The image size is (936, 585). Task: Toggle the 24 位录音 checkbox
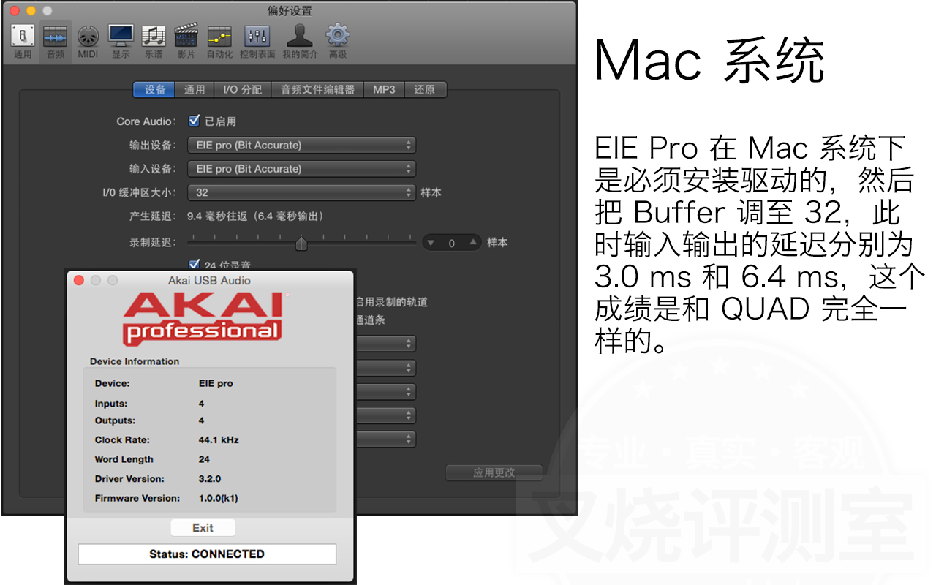(x=194, y=265)
